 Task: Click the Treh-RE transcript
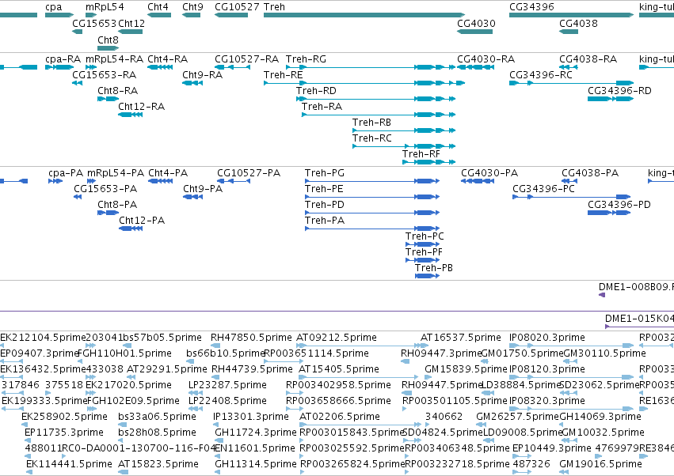(x=364, y=83)
